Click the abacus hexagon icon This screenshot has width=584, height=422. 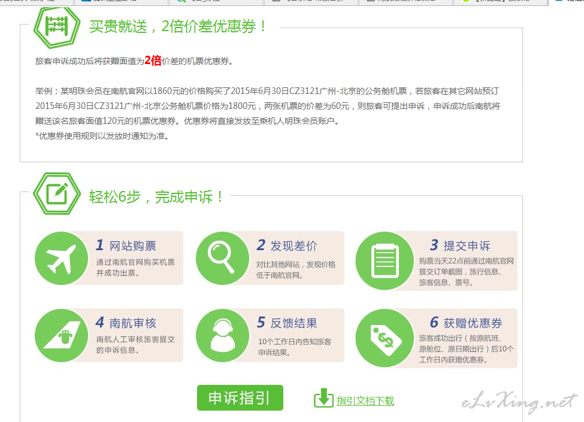point(57,27)
